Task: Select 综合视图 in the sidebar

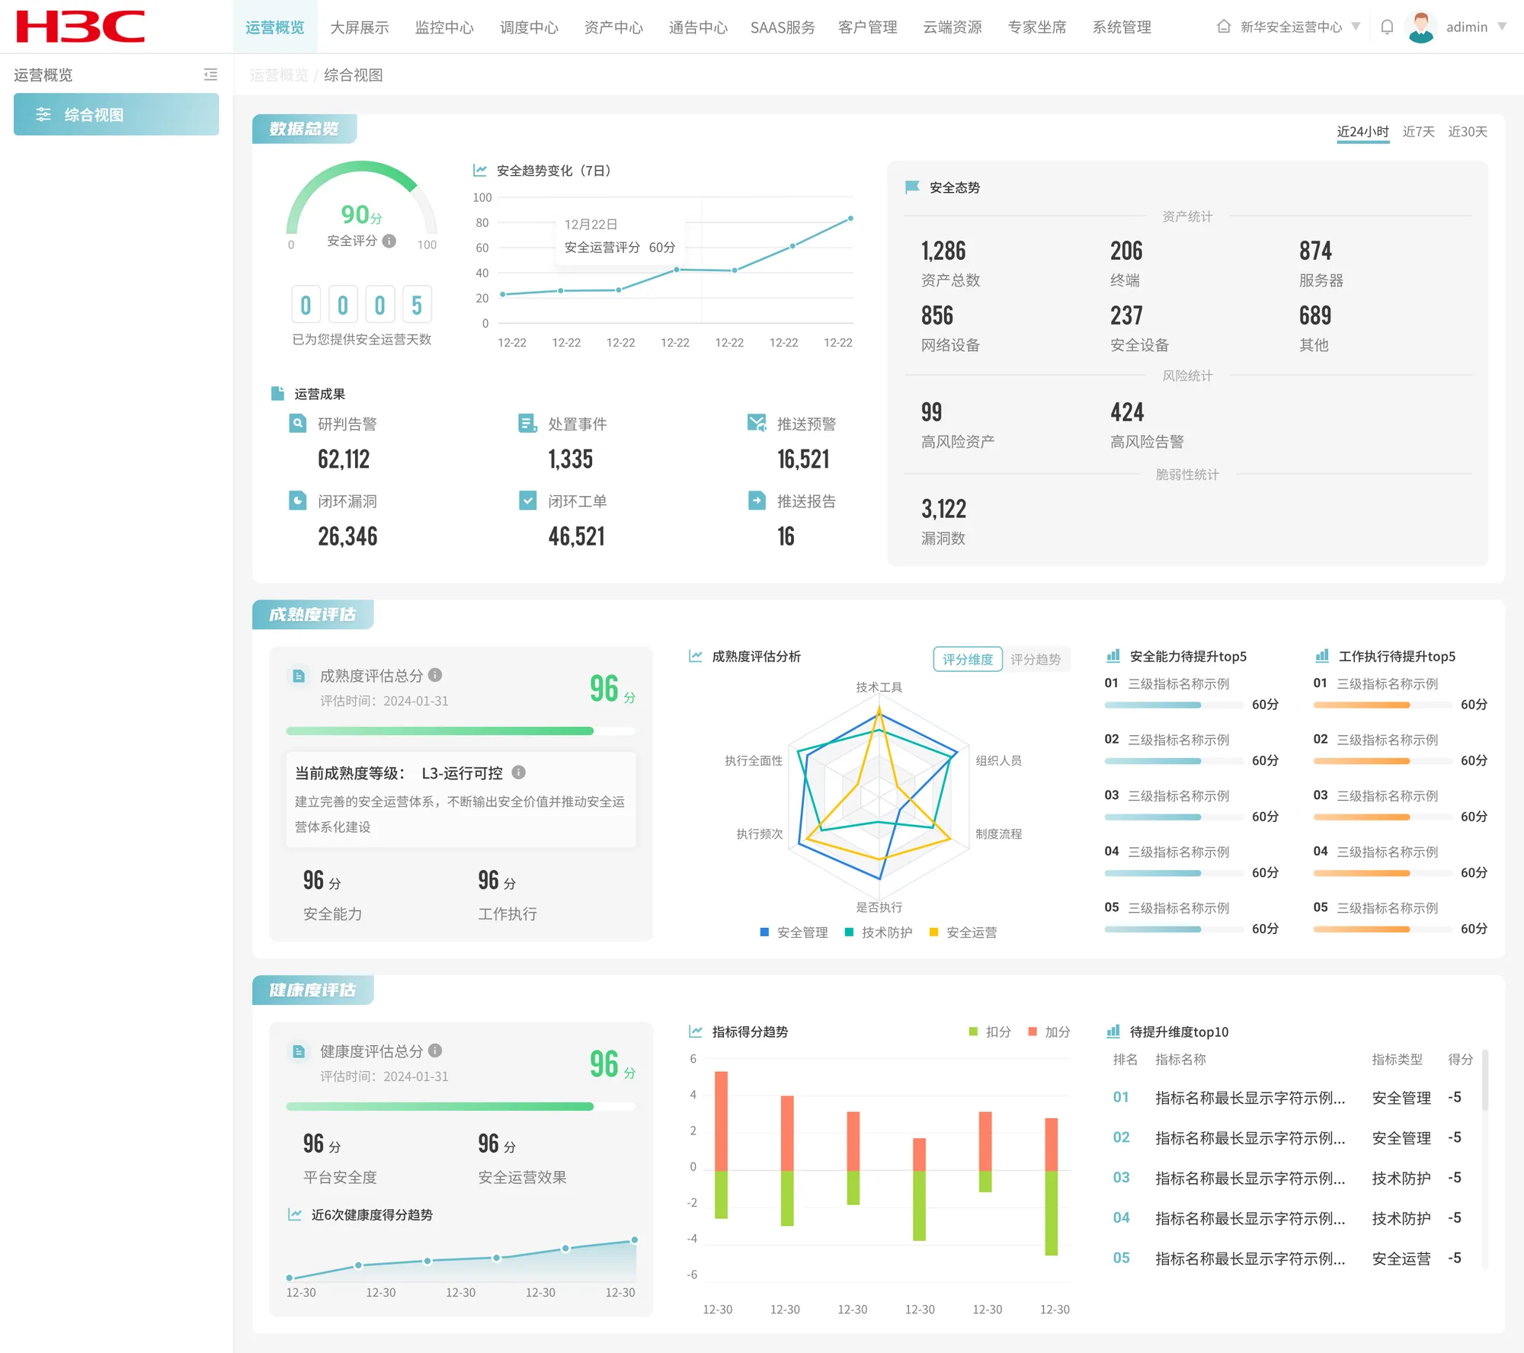Action: coord(117,114)
